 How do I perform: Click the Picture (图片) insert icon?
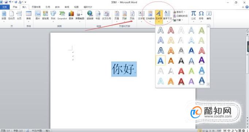coord(38,15)
